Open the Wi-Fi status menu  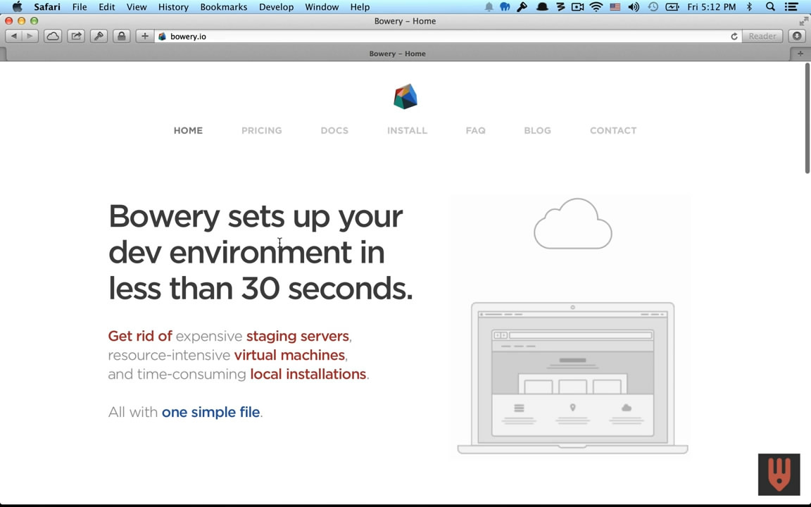[x=596, y=7]
